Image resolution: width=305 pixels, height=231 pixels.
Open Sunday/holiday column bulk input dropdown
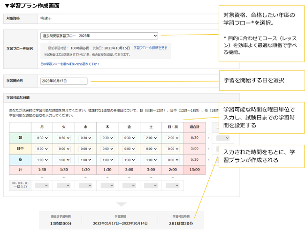[x=171, y=186]
